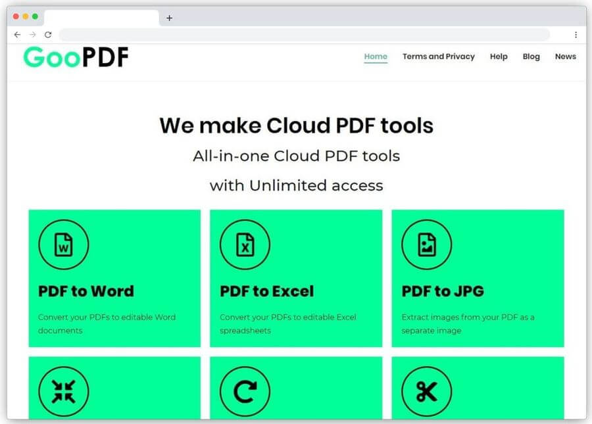Open the Help nav item

499,57
